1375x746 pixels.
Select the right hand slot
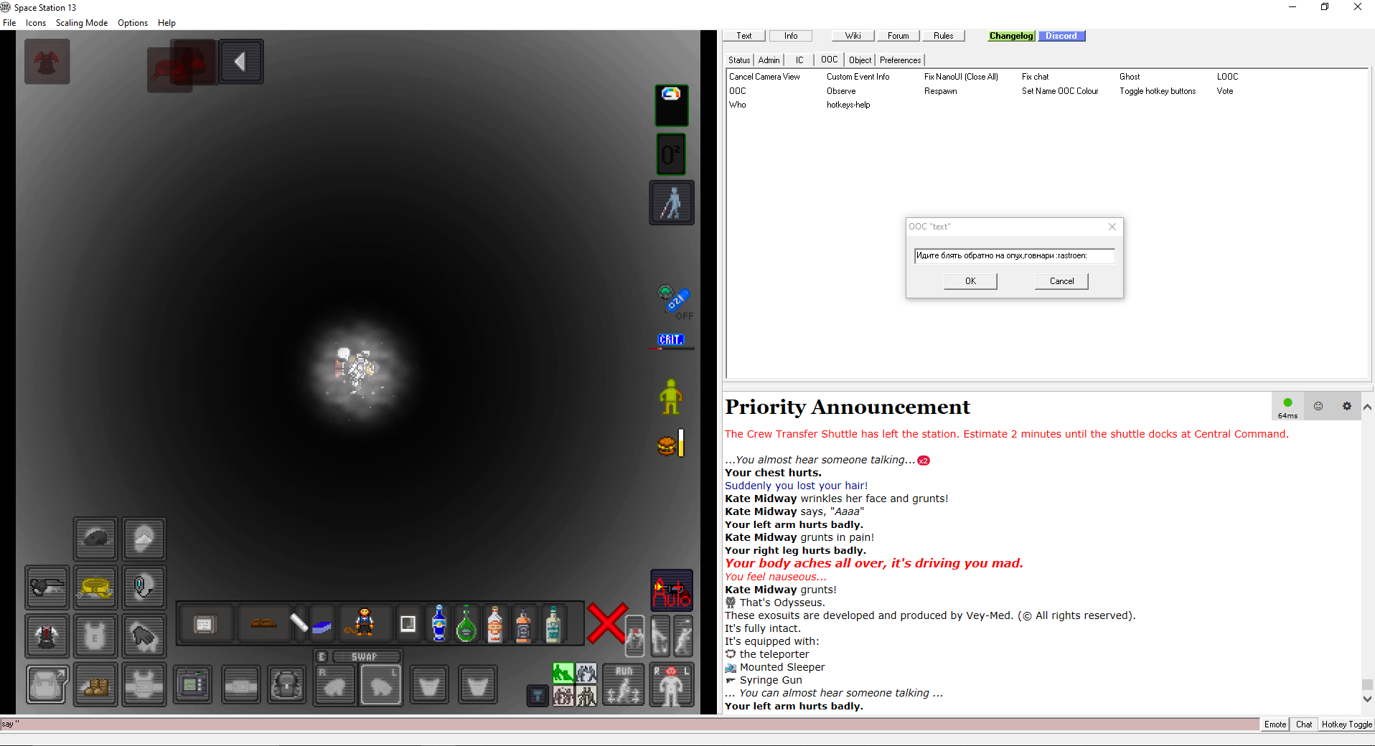coord(335,685)
